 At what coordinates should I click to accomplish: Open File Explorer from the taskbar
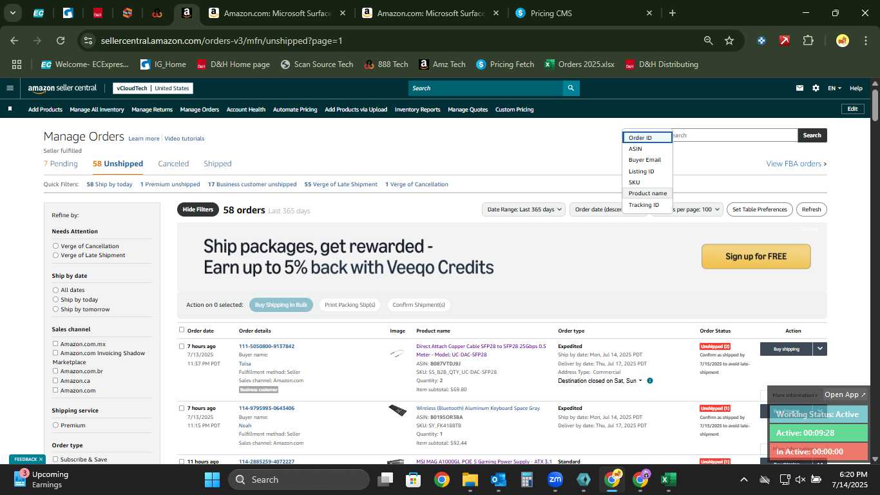click(x=470, y=480)
